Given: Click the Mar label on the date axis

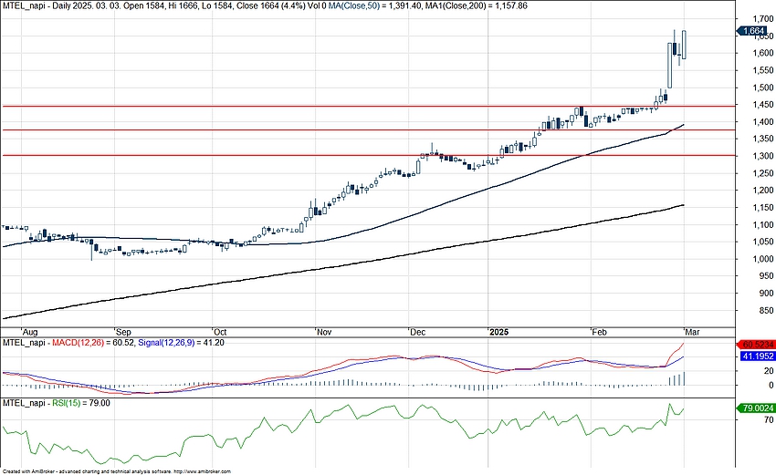Looking at the screenshot, I should [692, 332].
